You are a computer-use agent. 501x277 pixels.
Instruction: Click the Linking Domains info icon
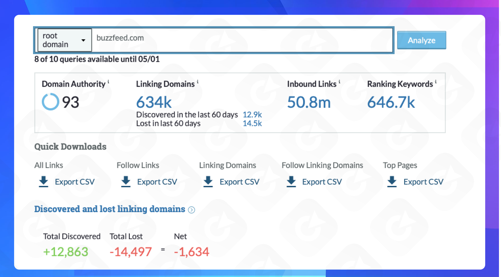point(198,82)
